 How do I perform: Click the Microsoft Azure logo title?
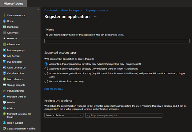tap(14, 4)
